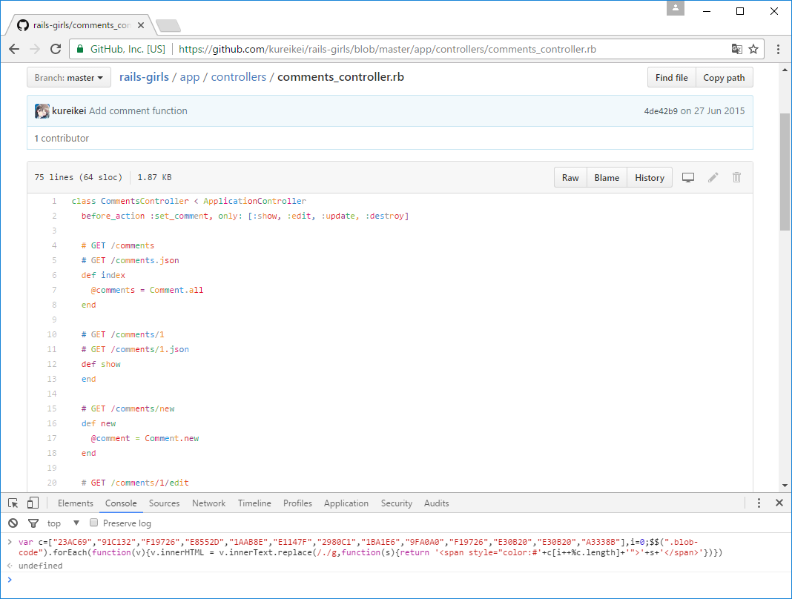Activate DevTools inspect element picker
Viewport: 792px width, 599px height.
[13, 503]
